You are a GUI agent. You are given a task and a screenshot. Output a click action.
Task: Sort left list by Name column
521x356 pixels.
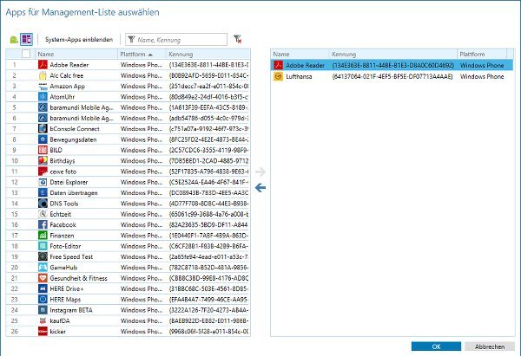[76, 54]
